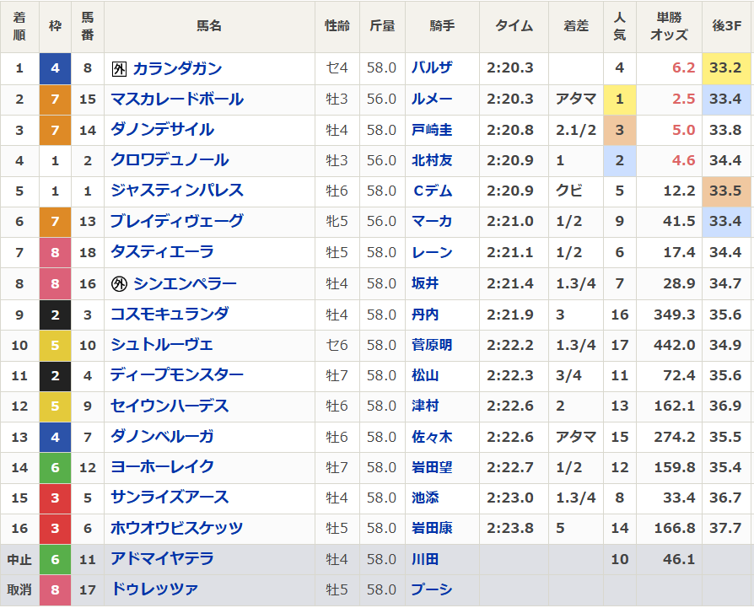Click the boxed 外 icon beside カランダガン
This screenshot has height=608, width=754.
coord(119,68)
